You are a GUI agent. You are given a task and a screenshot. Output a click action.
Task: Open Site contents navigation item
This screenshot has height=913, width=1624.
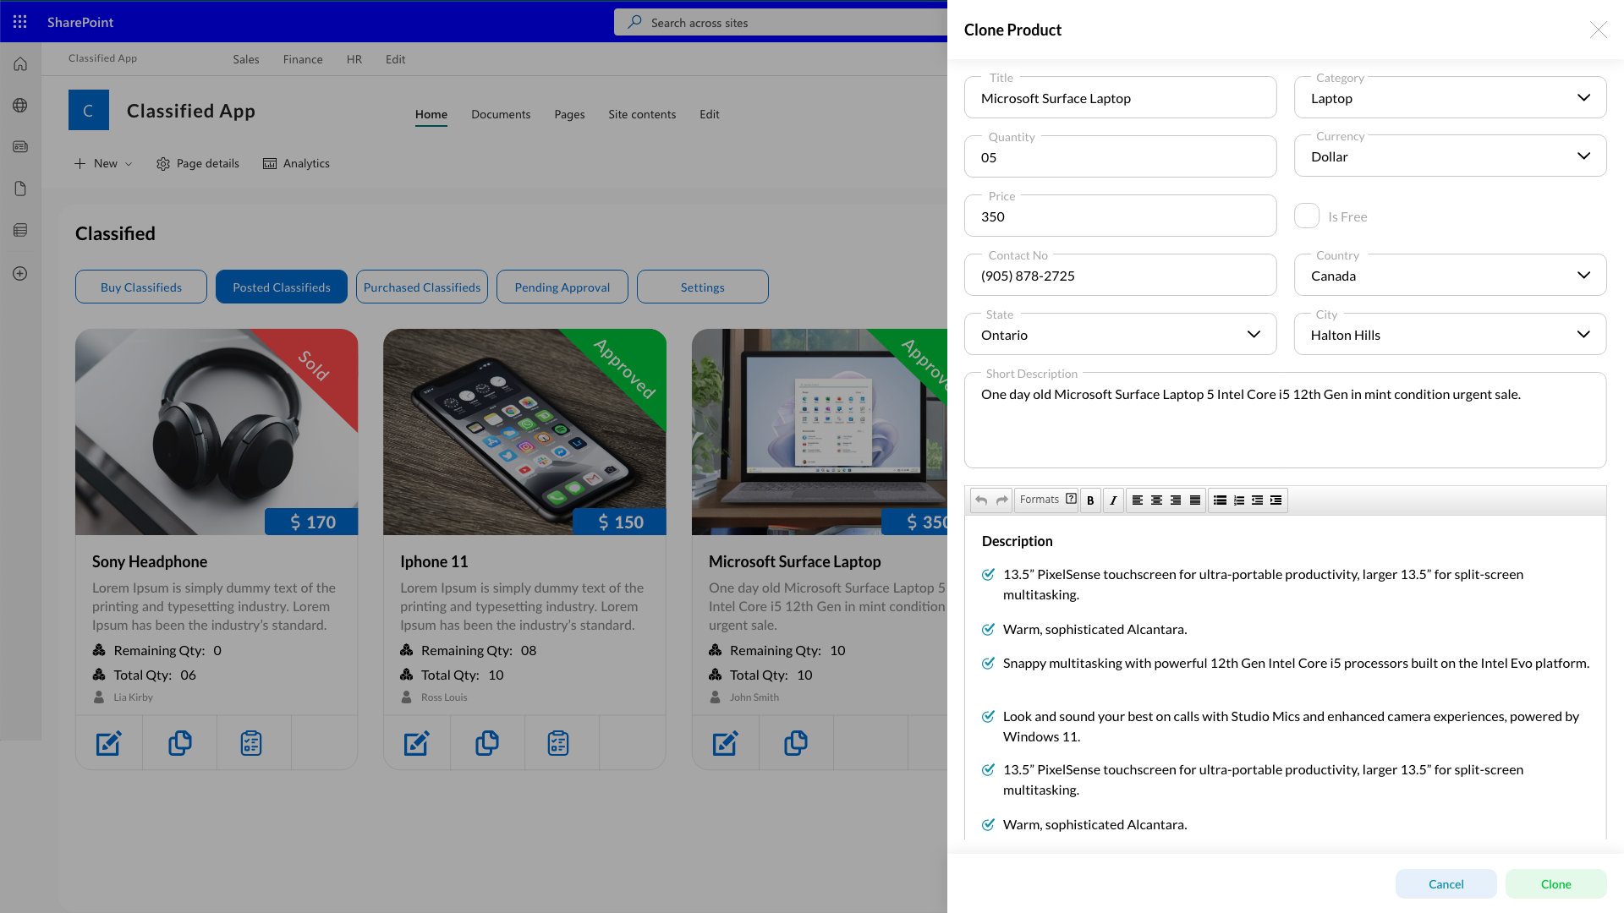(x=642, y=114)
